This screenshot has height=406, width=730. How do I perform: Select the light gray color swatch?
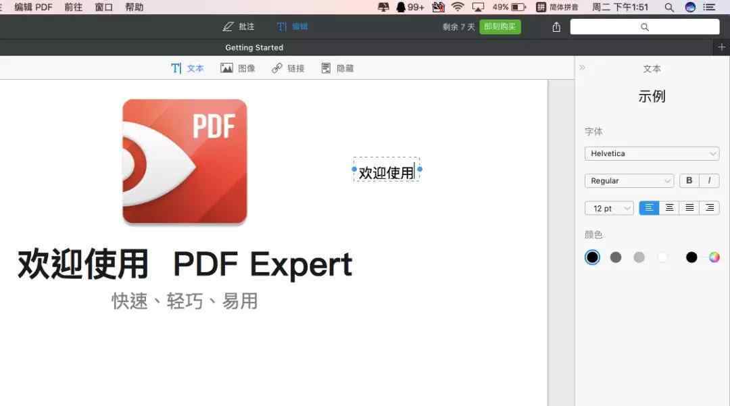click(x=639, y=257)
